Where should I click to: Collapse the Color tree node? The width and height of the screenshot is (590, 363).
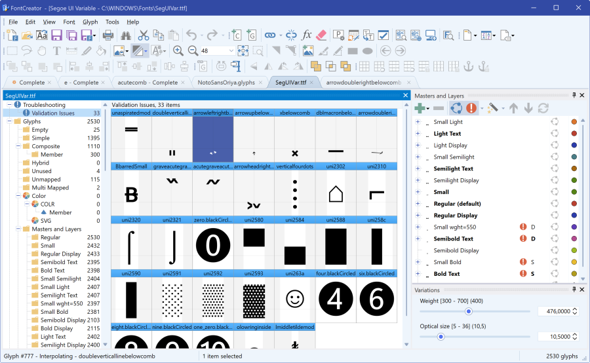[x=18, y=196]
